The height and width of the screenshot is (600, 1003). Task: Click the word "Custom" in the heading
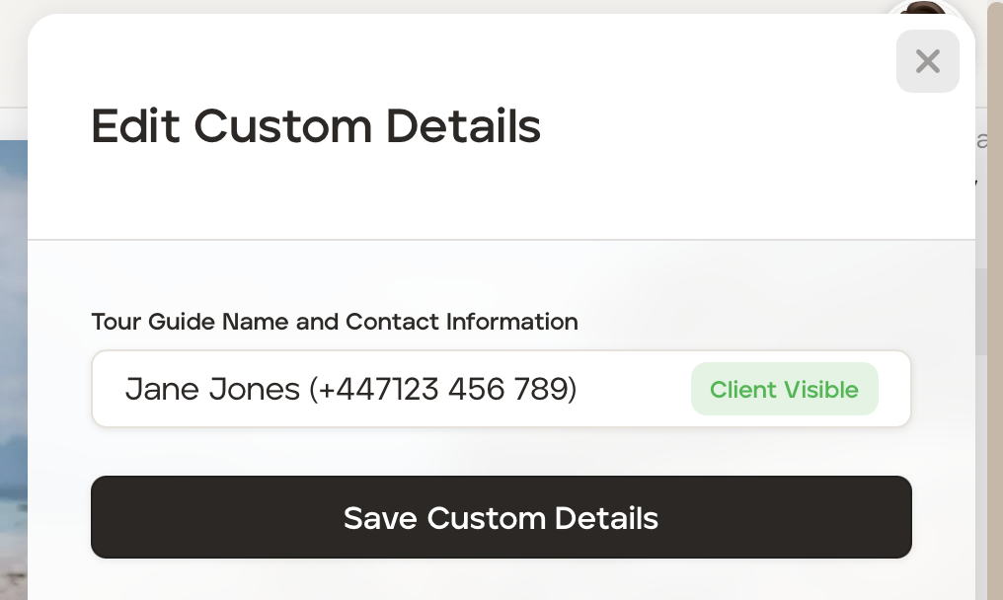pos(282,127)
